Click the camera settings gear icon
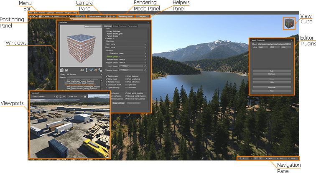This screenshot has height=173, width=316. click(x=107, y=16)
